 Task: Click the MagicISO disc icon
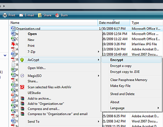22,76
